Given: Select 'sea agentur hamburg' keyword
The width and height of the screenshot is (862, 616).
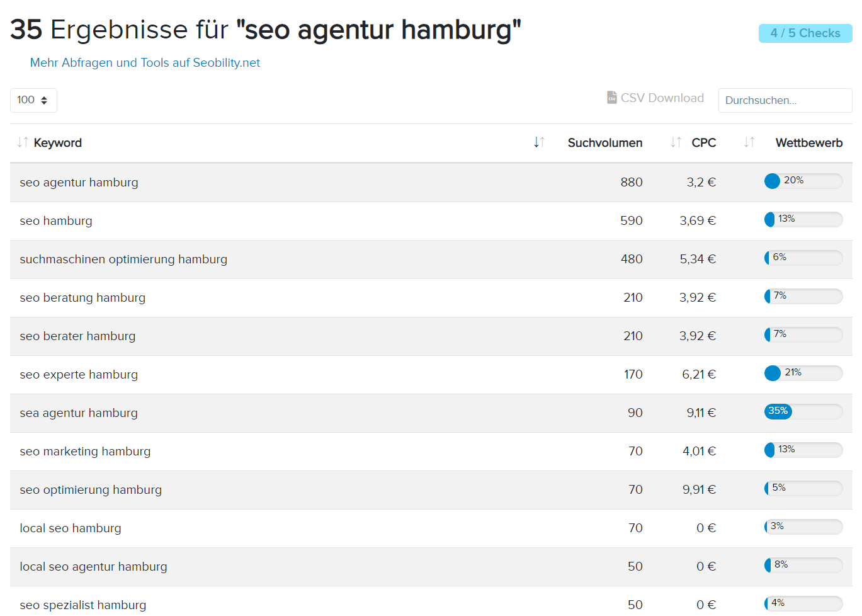Looking at the screenshot, I should pos(79,413).
